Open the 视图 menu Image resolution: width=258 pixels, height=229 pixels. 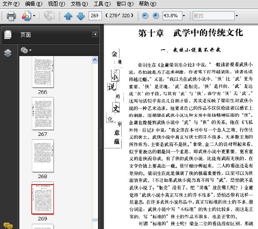56,3
